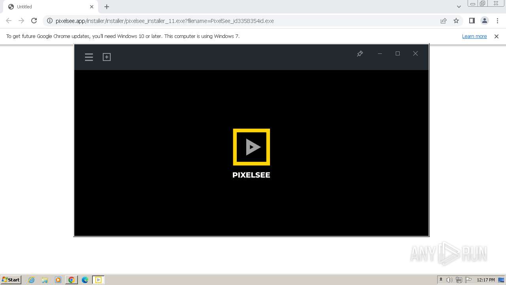This screenshot has height=285, width=506.
Task: Open Windows Explorer from taskbar
Action: click(45, 280)
